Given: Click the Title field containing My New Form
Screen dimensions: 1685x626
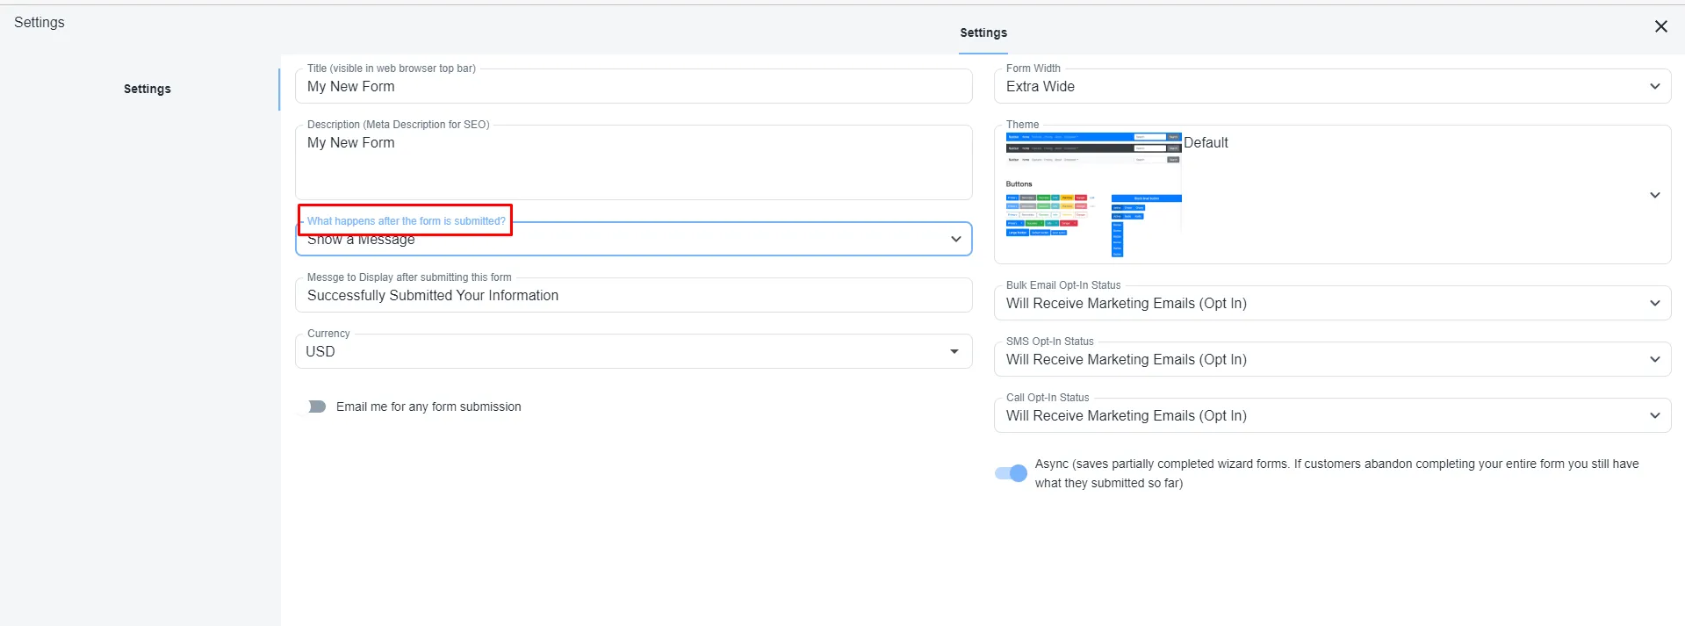Looking at the screenshot, I should (633, 86).
